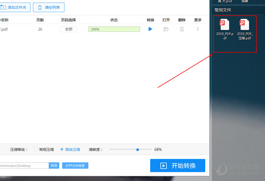Adjust the 清晰度 slider handle

click(138, 150)
